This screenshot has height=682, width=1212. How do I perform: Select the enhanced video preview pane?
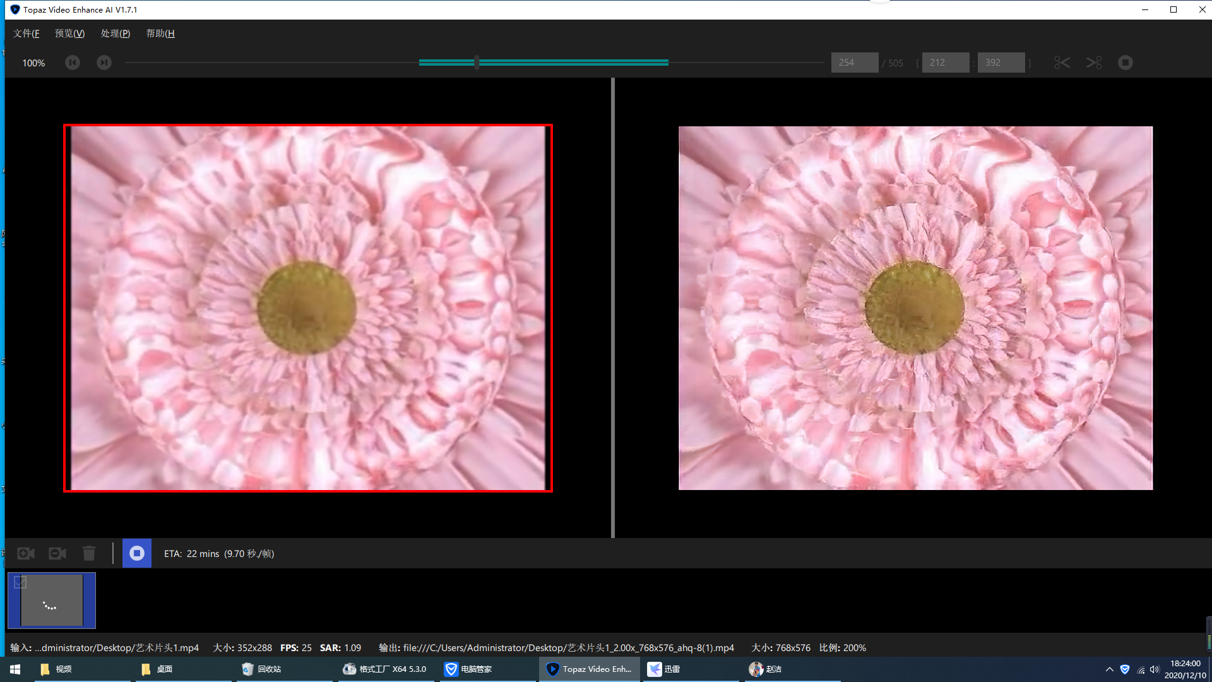(x=915, y=308)
